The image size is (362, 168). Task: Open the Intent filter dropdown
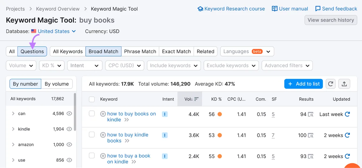click(85, 66)
